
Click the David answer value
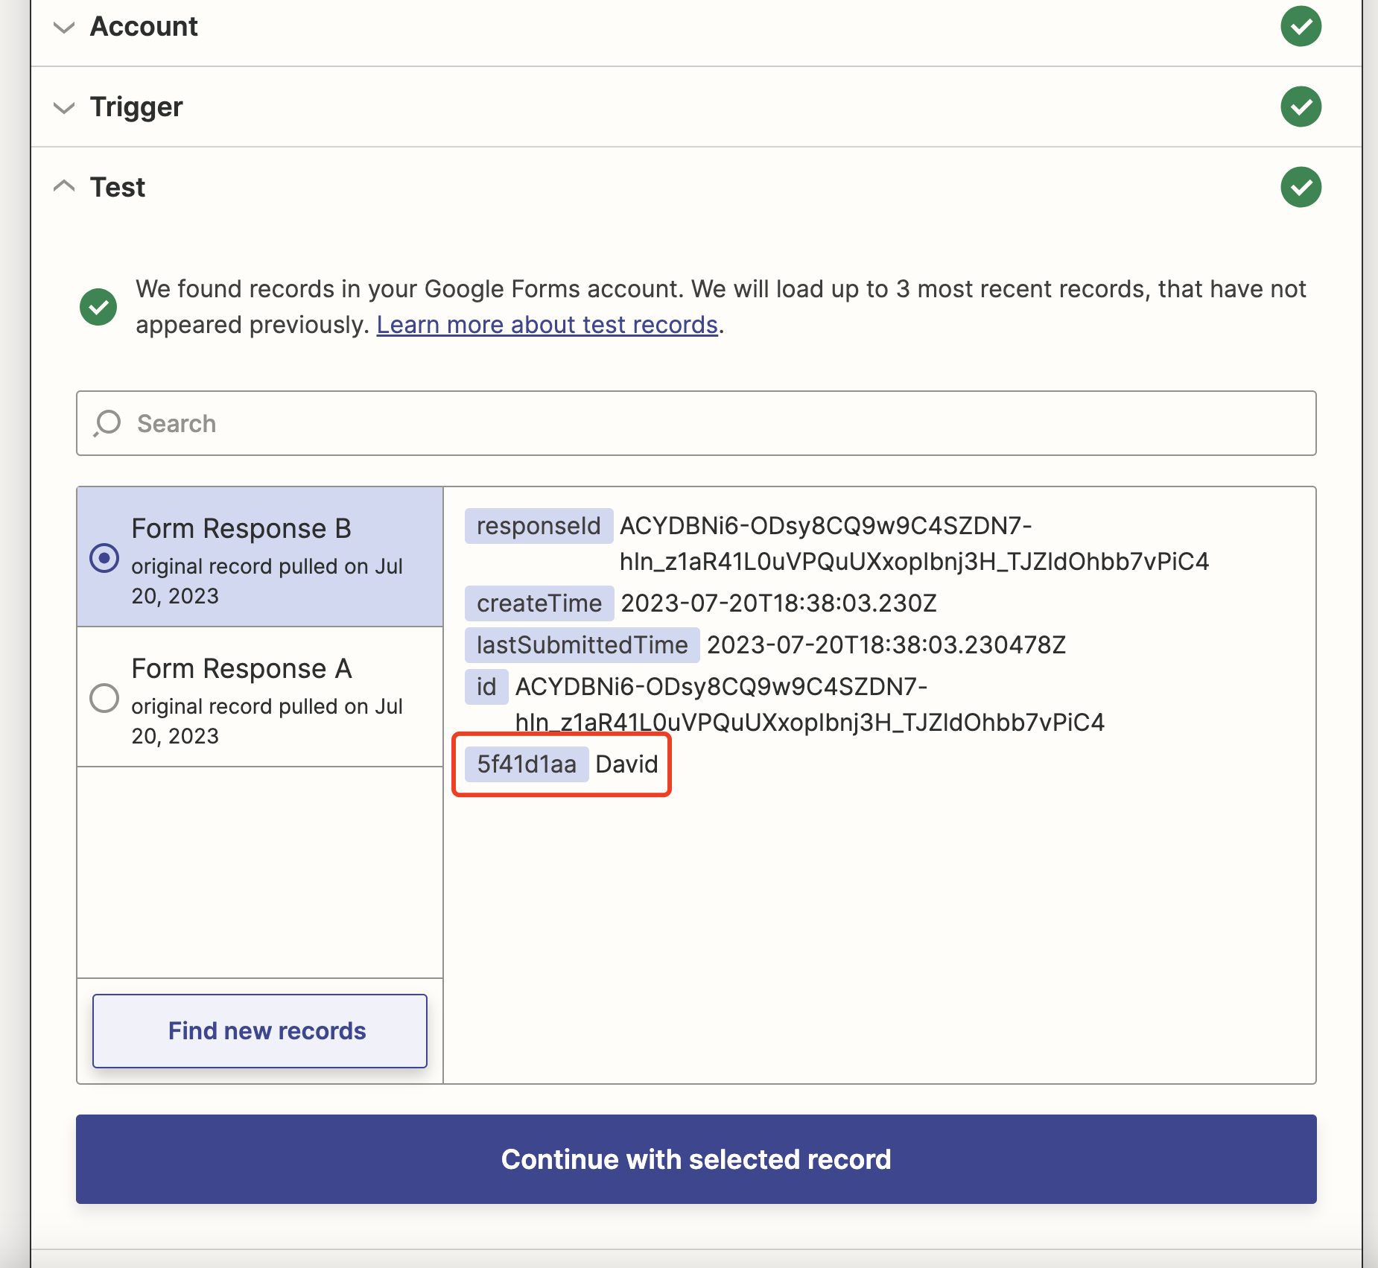627,764
